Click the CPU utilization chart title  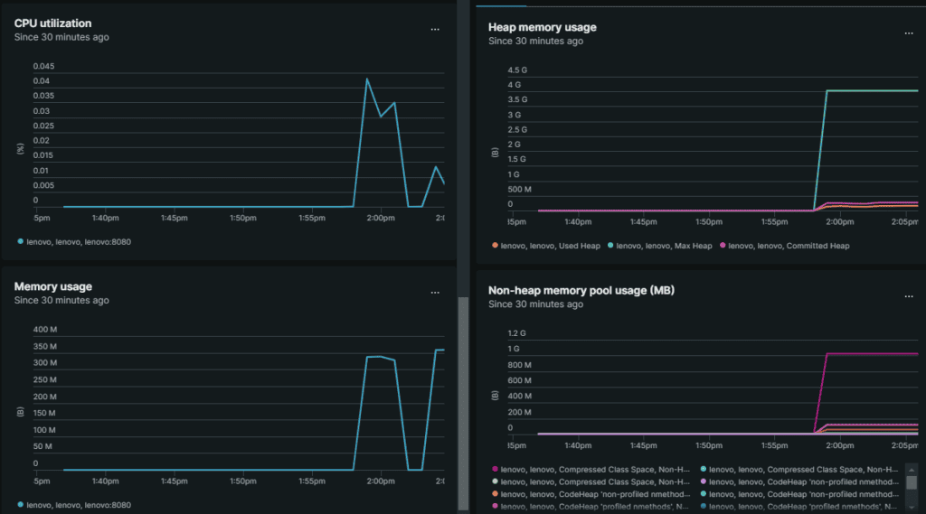click(x=52, y=23)
